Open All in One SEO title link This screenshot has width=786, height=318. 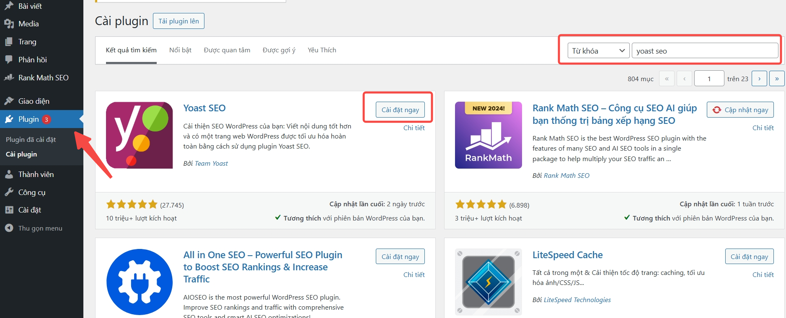point(263,267)
